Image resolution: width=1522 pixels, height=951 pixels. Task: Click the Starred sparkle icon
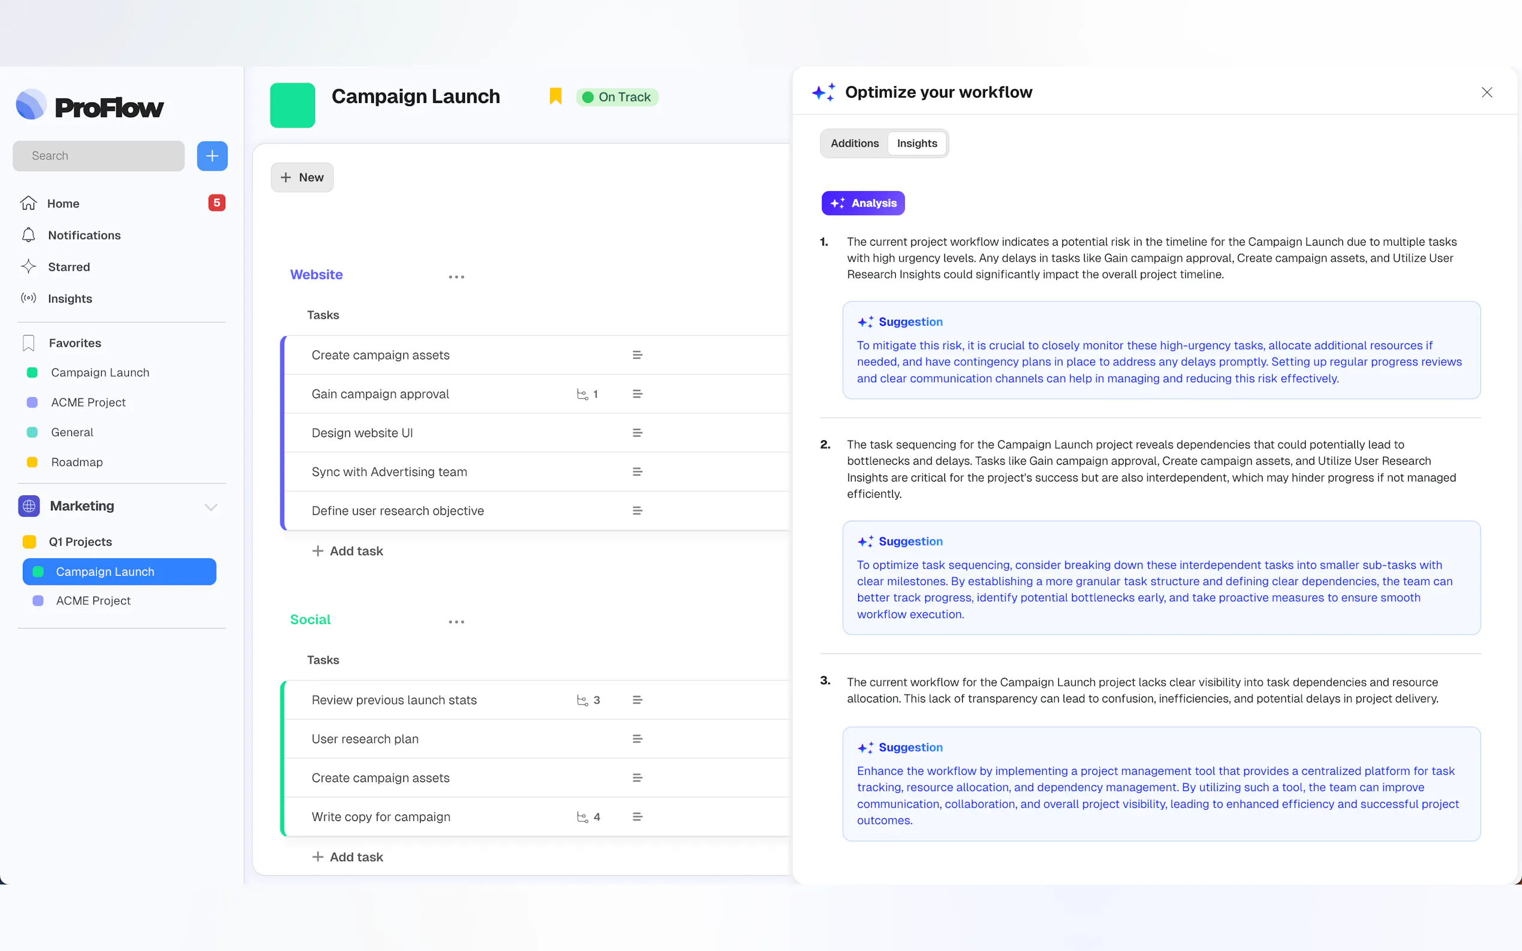pos(28,266)
